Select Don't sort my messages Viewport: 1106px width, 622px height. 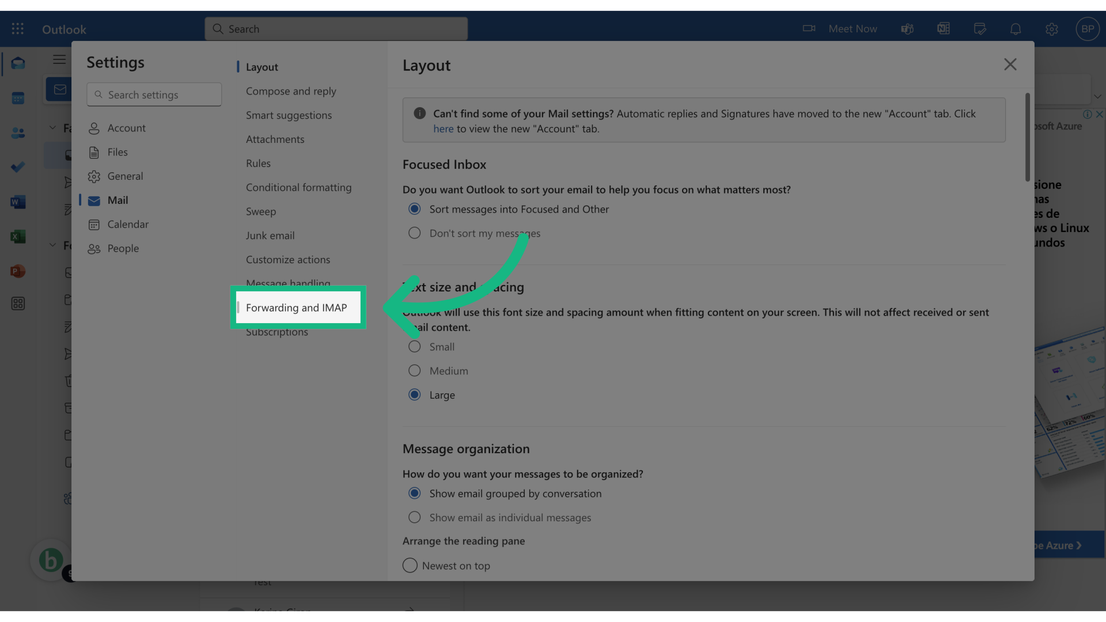click(415, 233)
